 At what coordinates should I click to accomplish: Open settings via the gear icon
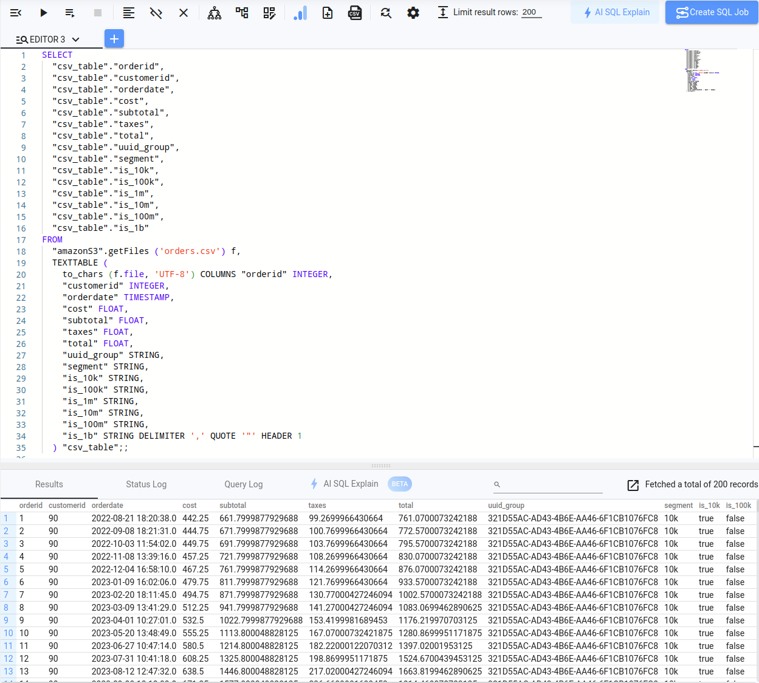pos(413,13)
